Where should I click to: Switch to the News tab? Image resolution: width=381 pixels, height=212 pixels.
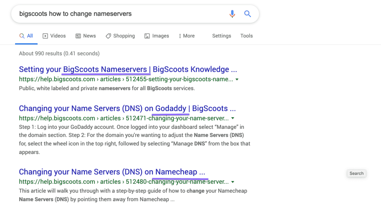click(x=86, y=36)
